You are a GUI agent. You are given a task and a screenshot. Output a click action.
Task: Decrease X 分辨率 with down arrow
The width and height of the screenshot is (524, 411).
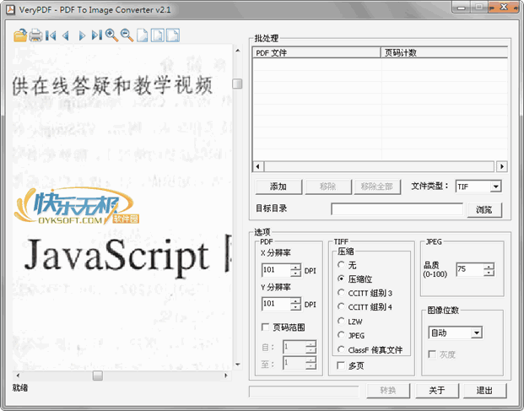pos(295,273)
